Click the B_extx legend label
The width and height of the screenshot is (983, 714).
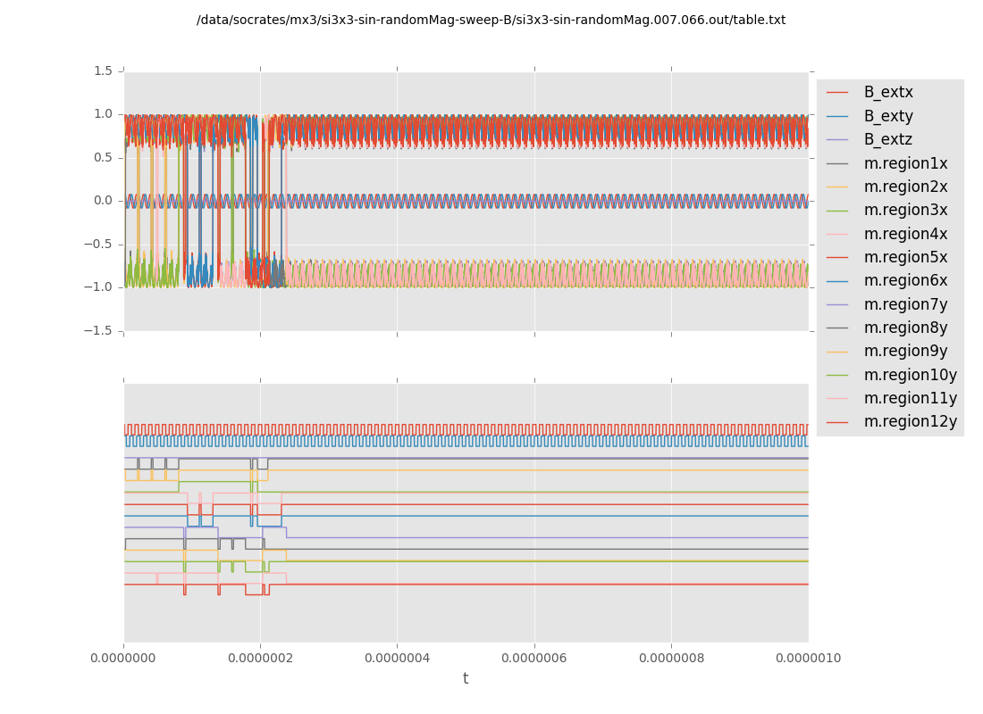887,92
